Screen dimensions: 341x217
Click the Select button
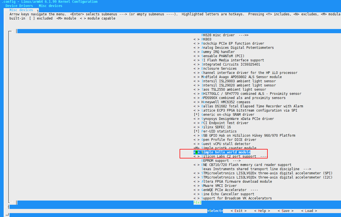[215, 211]
